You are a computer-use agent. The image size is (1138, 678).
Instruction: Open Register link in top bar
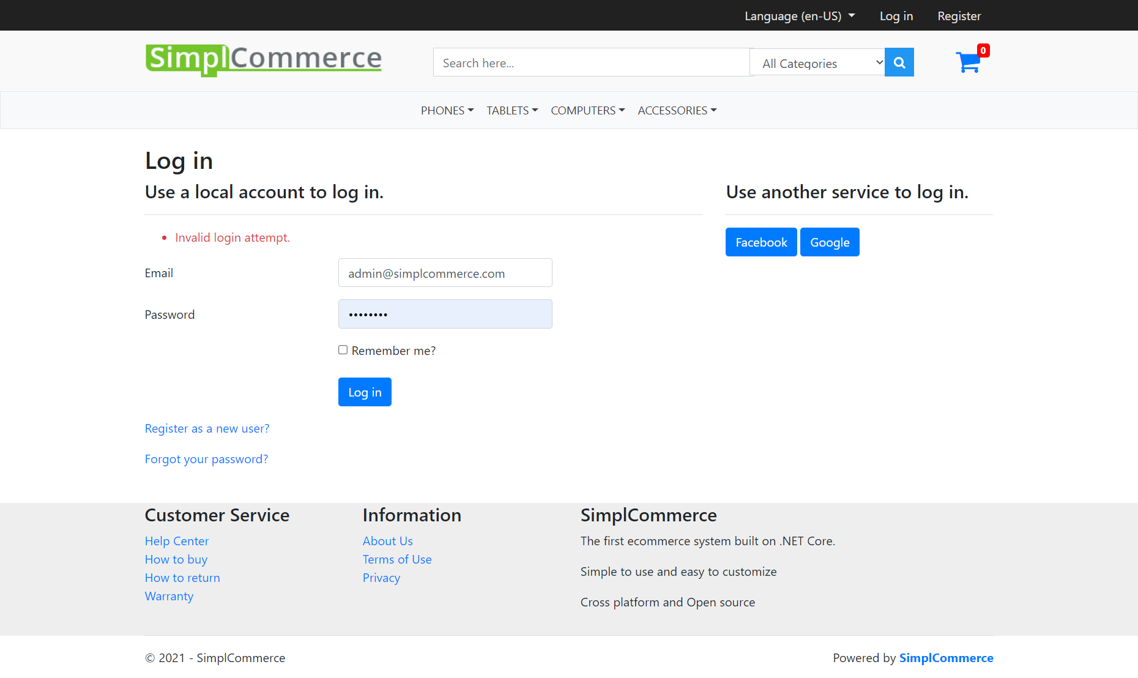(x=959, y=16)
